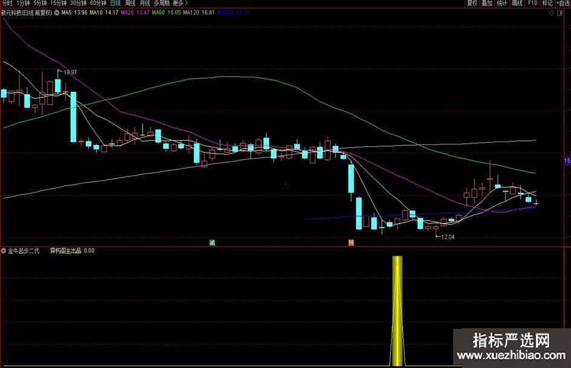Click the 画线 drawing tool
Image resolution: width=571 pixels, height=368 pixels.
pos(517,3)
